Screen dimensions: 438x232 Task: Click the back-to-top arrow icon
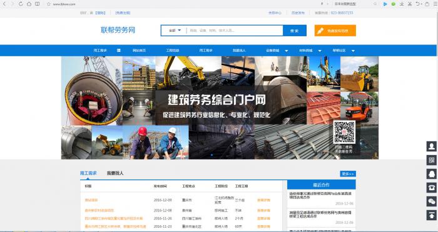[x=431, y=215]
